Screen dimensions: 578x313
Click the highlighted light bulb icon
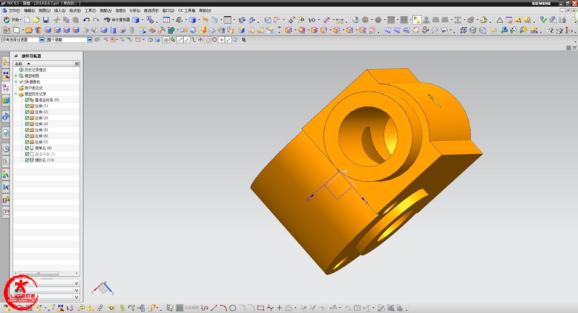pyautogui.click(x=417, y=20)
